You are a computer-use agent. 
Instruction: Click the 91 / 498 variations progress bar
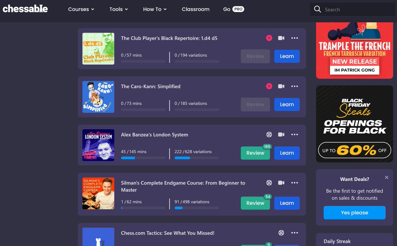tap(197, 208)
